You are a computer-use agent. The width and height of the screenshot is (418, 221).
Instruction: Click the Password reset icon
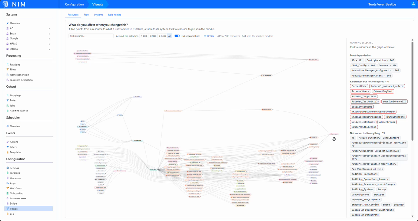[x=8, y=199]
